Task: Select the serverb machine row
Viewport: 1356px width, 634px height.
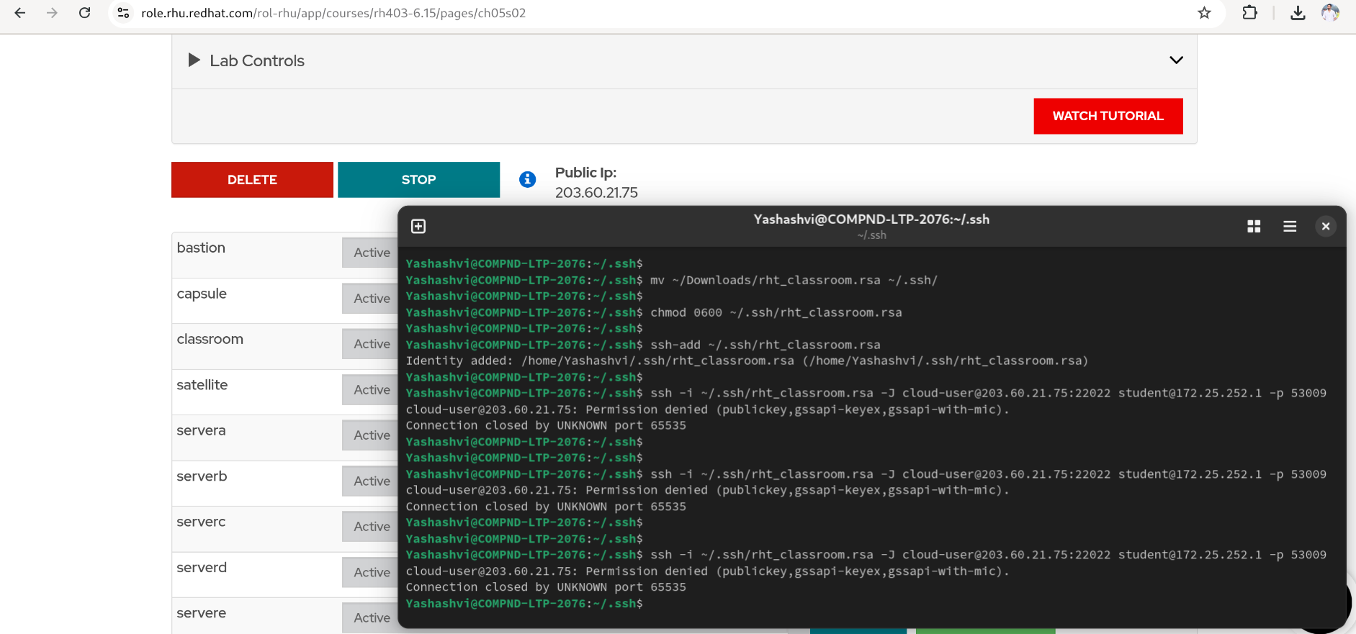Action: pyautogui.click(x=284, y=484)
